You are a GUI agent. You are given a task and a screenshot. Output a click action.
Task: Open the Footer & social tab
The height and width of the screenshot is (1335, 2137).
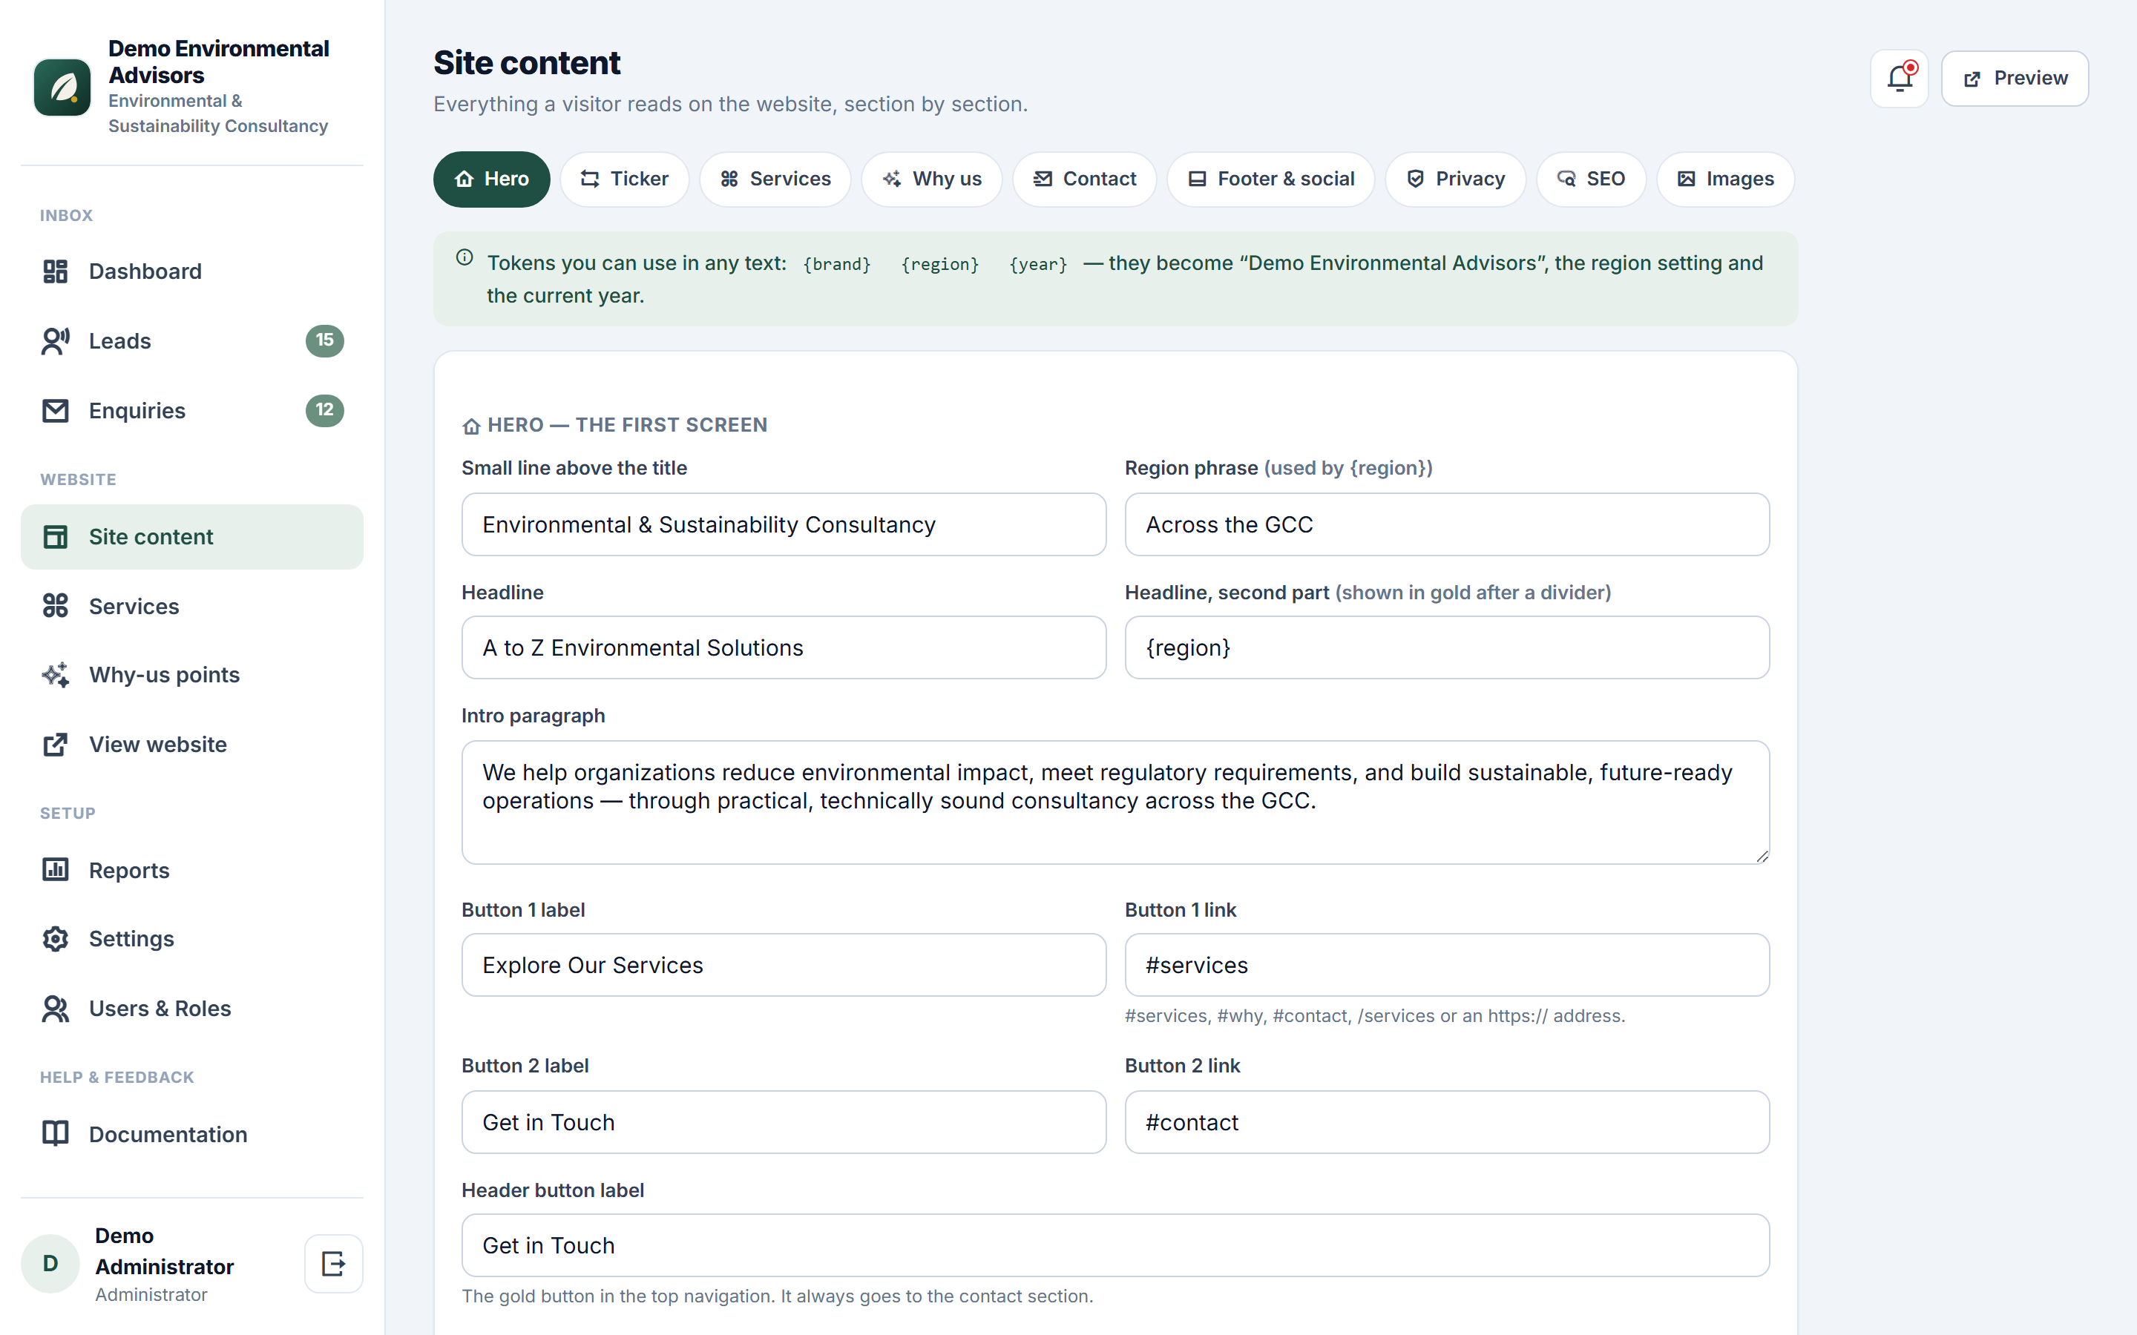click(x=1271, y=179)
